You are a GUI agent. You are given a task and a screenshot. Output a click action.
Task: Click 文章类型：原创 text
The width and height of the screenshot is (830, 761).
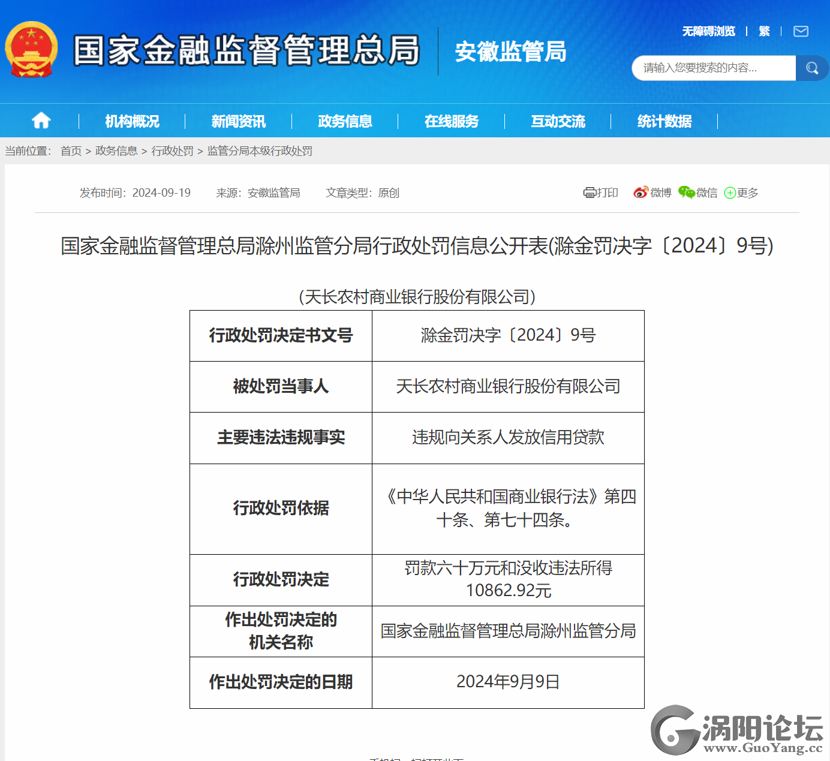point(362,192)
